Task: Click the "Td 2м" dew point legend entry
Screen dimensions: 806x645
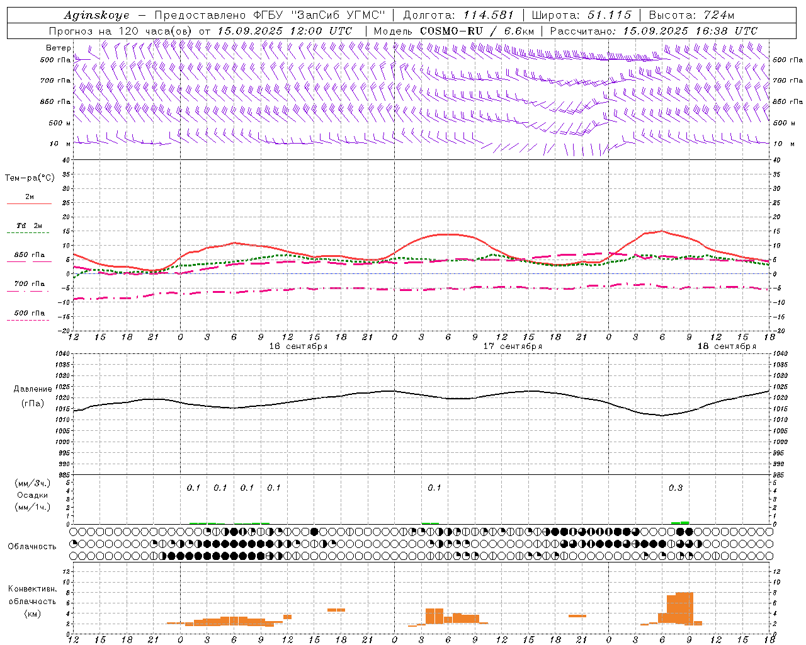Action: tap(30, 225)
